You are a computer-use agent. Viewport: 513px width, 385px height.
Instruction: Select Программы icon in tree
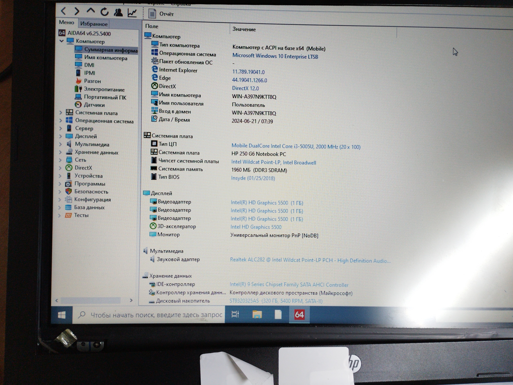pos(68,184)
